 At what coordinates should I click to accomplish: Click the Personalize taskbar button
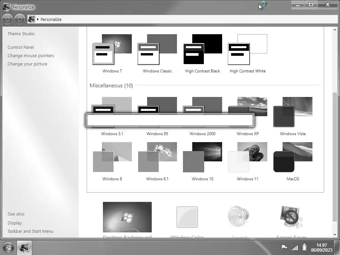tap(24, 247)
